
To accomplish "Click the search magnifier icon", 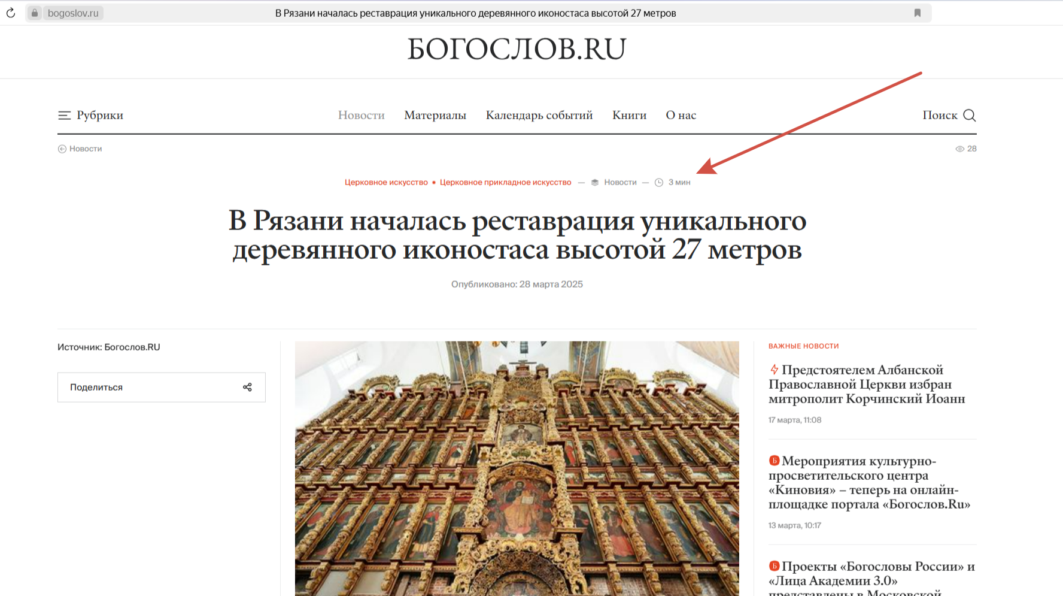I will (x=970, y=115).
